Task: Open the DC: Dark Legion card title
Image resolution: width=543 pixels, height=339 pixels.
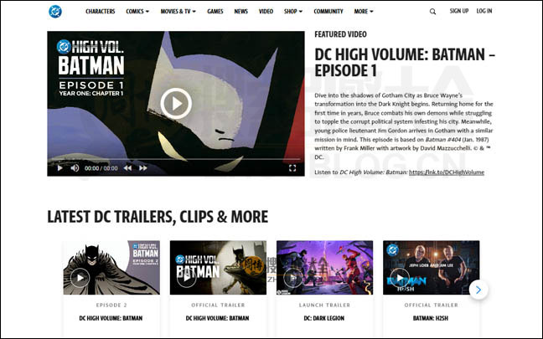Action: pos(324,318)
